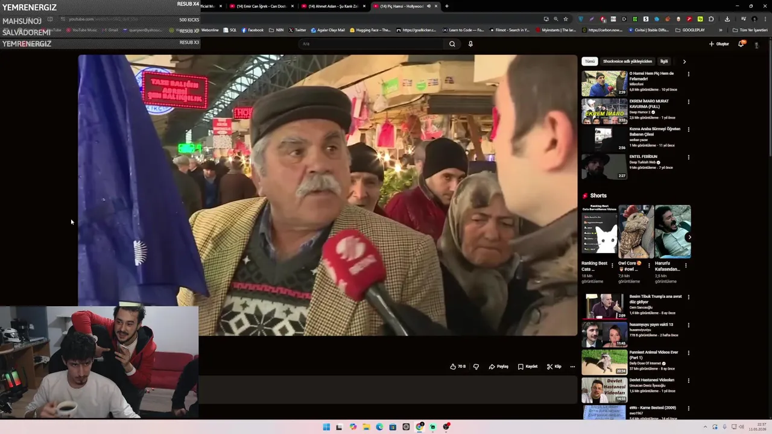Open a new browser tab with plus
Screen dimensions: 772x434
point(446,6)
